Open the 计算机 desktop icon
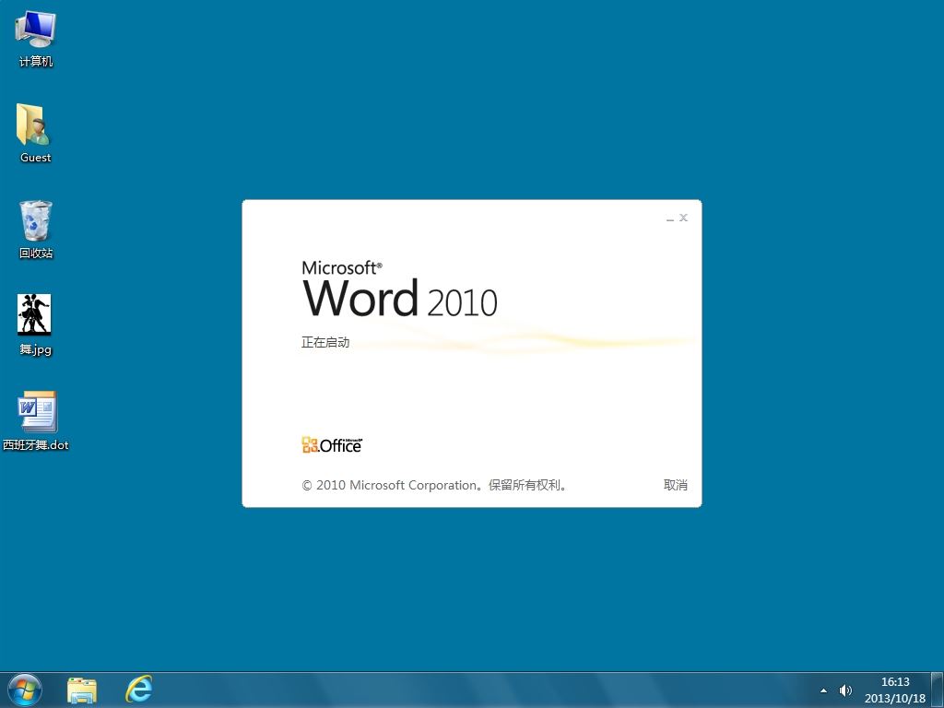Viewport: 944px width, 708px height. point(36,39)
